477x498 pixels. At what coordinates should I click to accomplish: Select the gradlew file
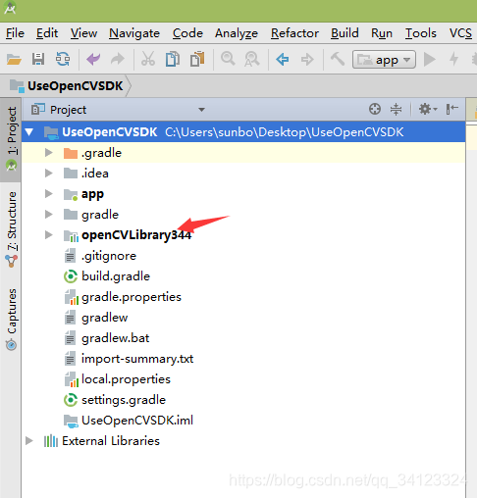click(x=105, y=318)
